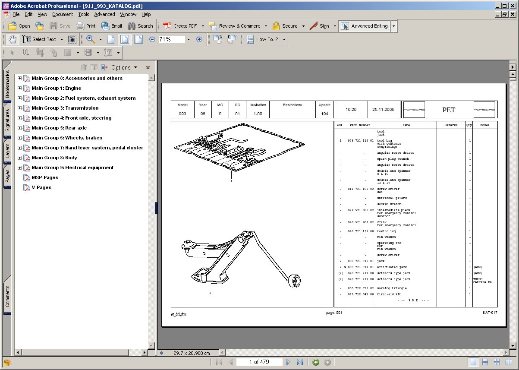Image resolution: width=519 pixels, height=370 pixels.
Task: Click the zoom out minus button
Action: coord(152,39)
